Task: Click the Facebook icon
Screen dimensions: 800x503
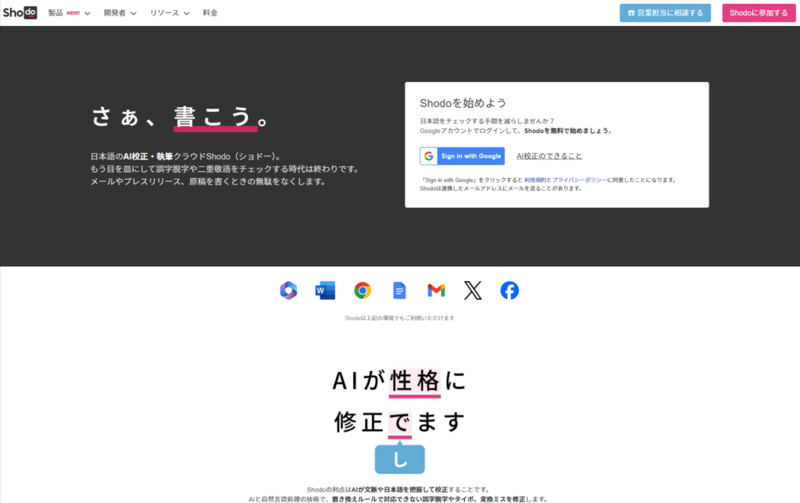Action: click(509, 291)
